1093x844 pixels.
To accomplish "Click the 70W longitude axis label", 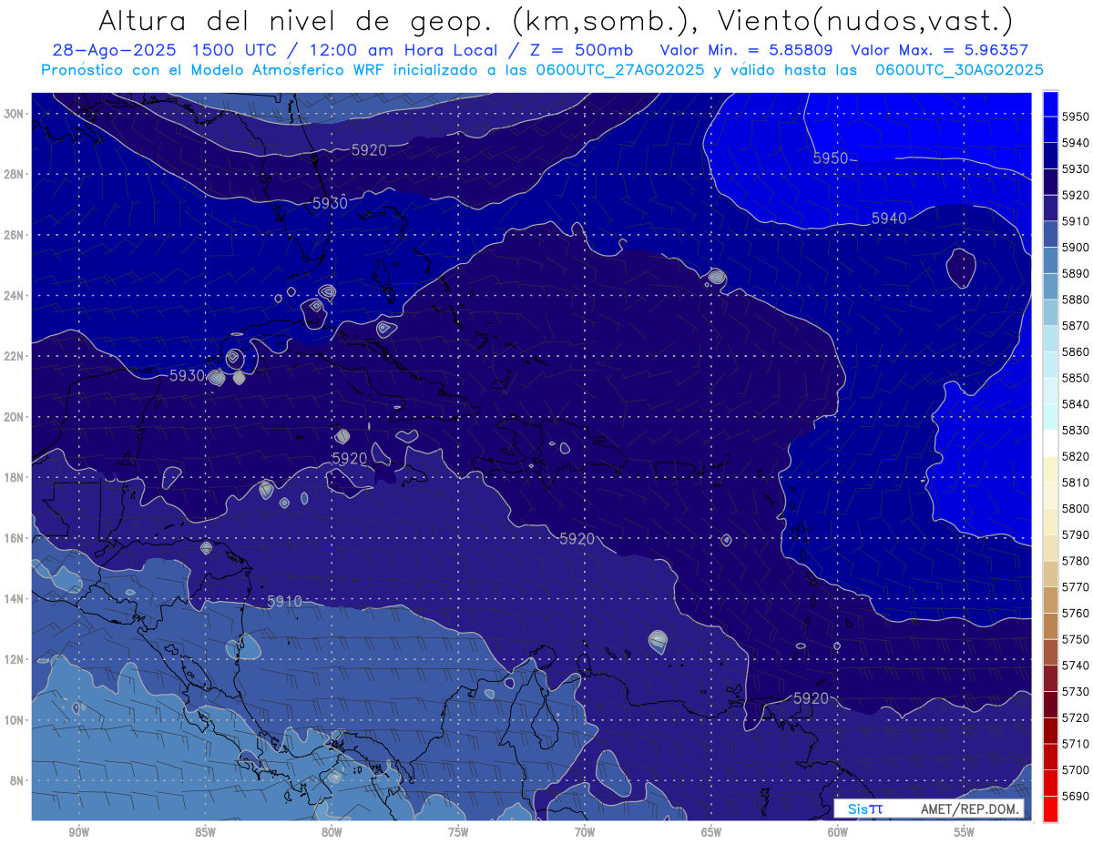I will click(585, 832).
